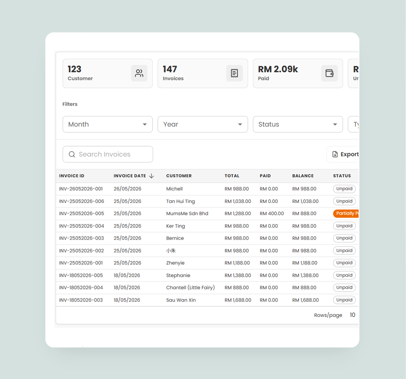Select customer Ker Ting
Viewport: 406px width, 379px height.
coord(176,226)
